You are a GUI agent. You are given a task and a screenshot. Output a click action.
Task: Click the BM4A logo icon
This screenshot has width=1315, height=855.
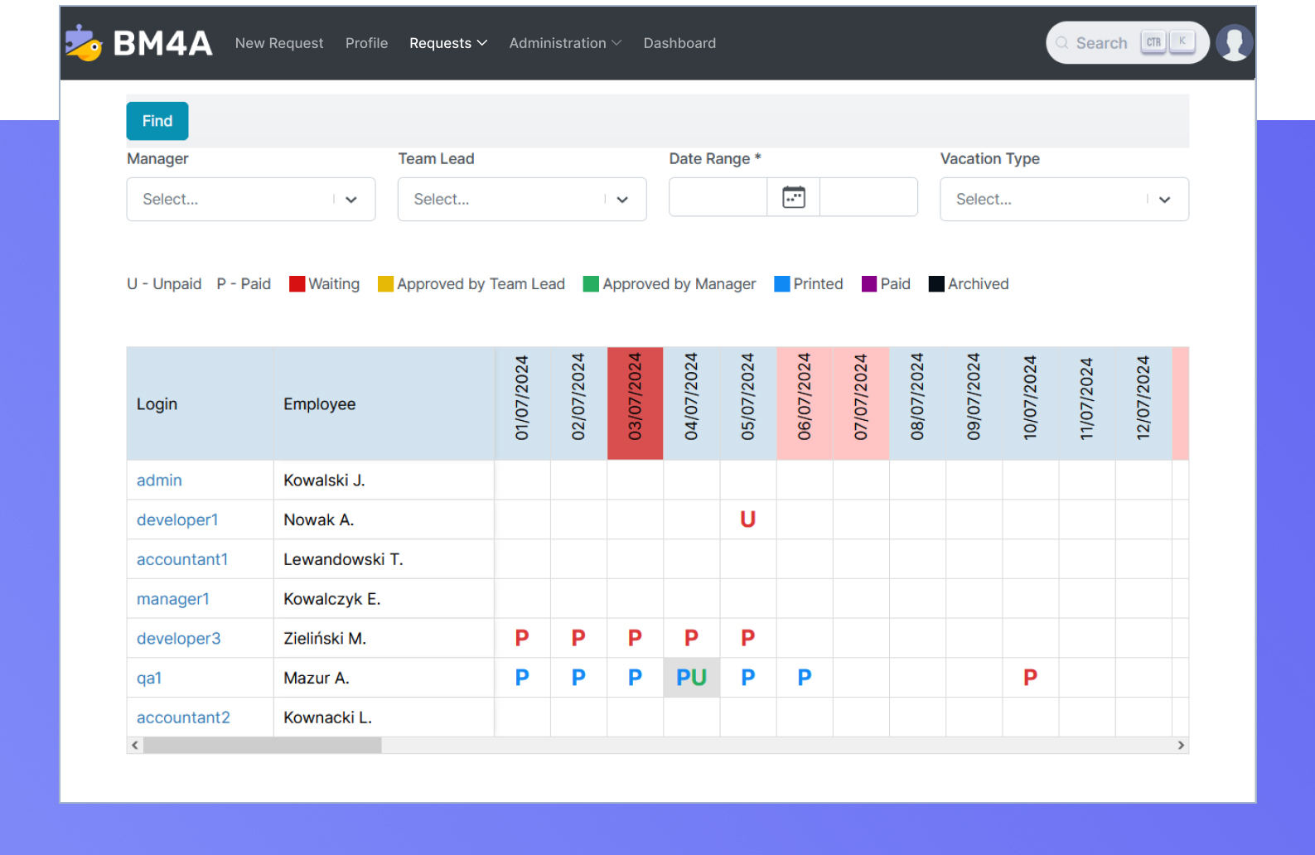tap(84, 43)
